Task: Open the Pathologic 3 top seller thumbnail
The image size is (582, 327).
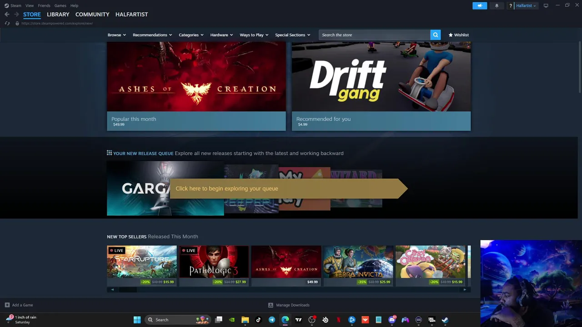Action: (x=214, y=262)
